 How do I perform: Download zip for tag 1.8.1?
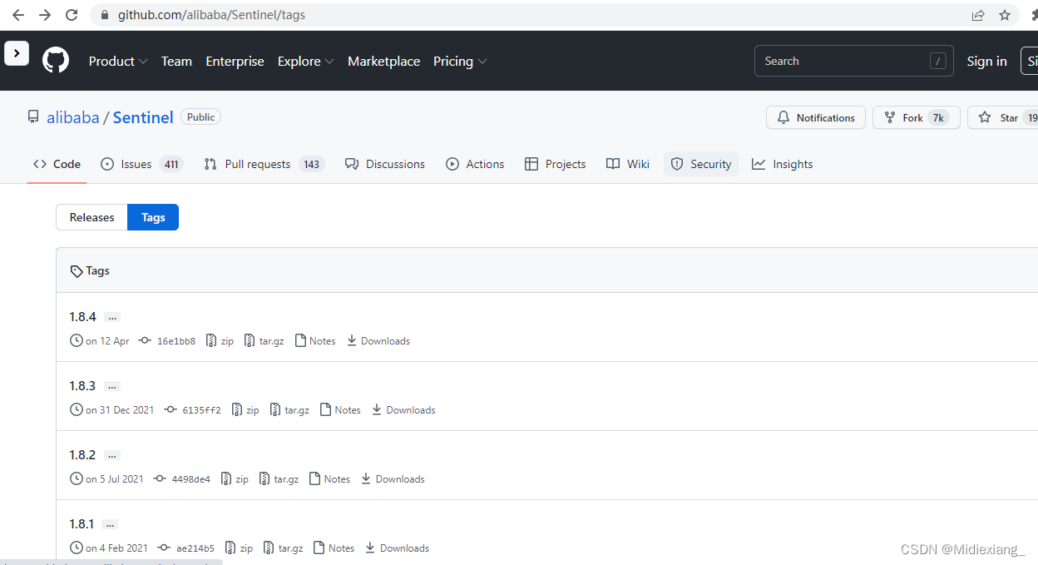tap(239, 548)
